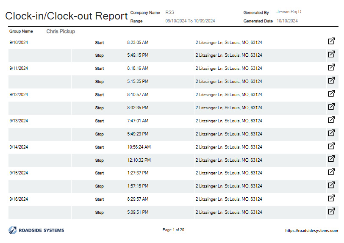Select the time 7:47:01 AM

tap(138, 121)
